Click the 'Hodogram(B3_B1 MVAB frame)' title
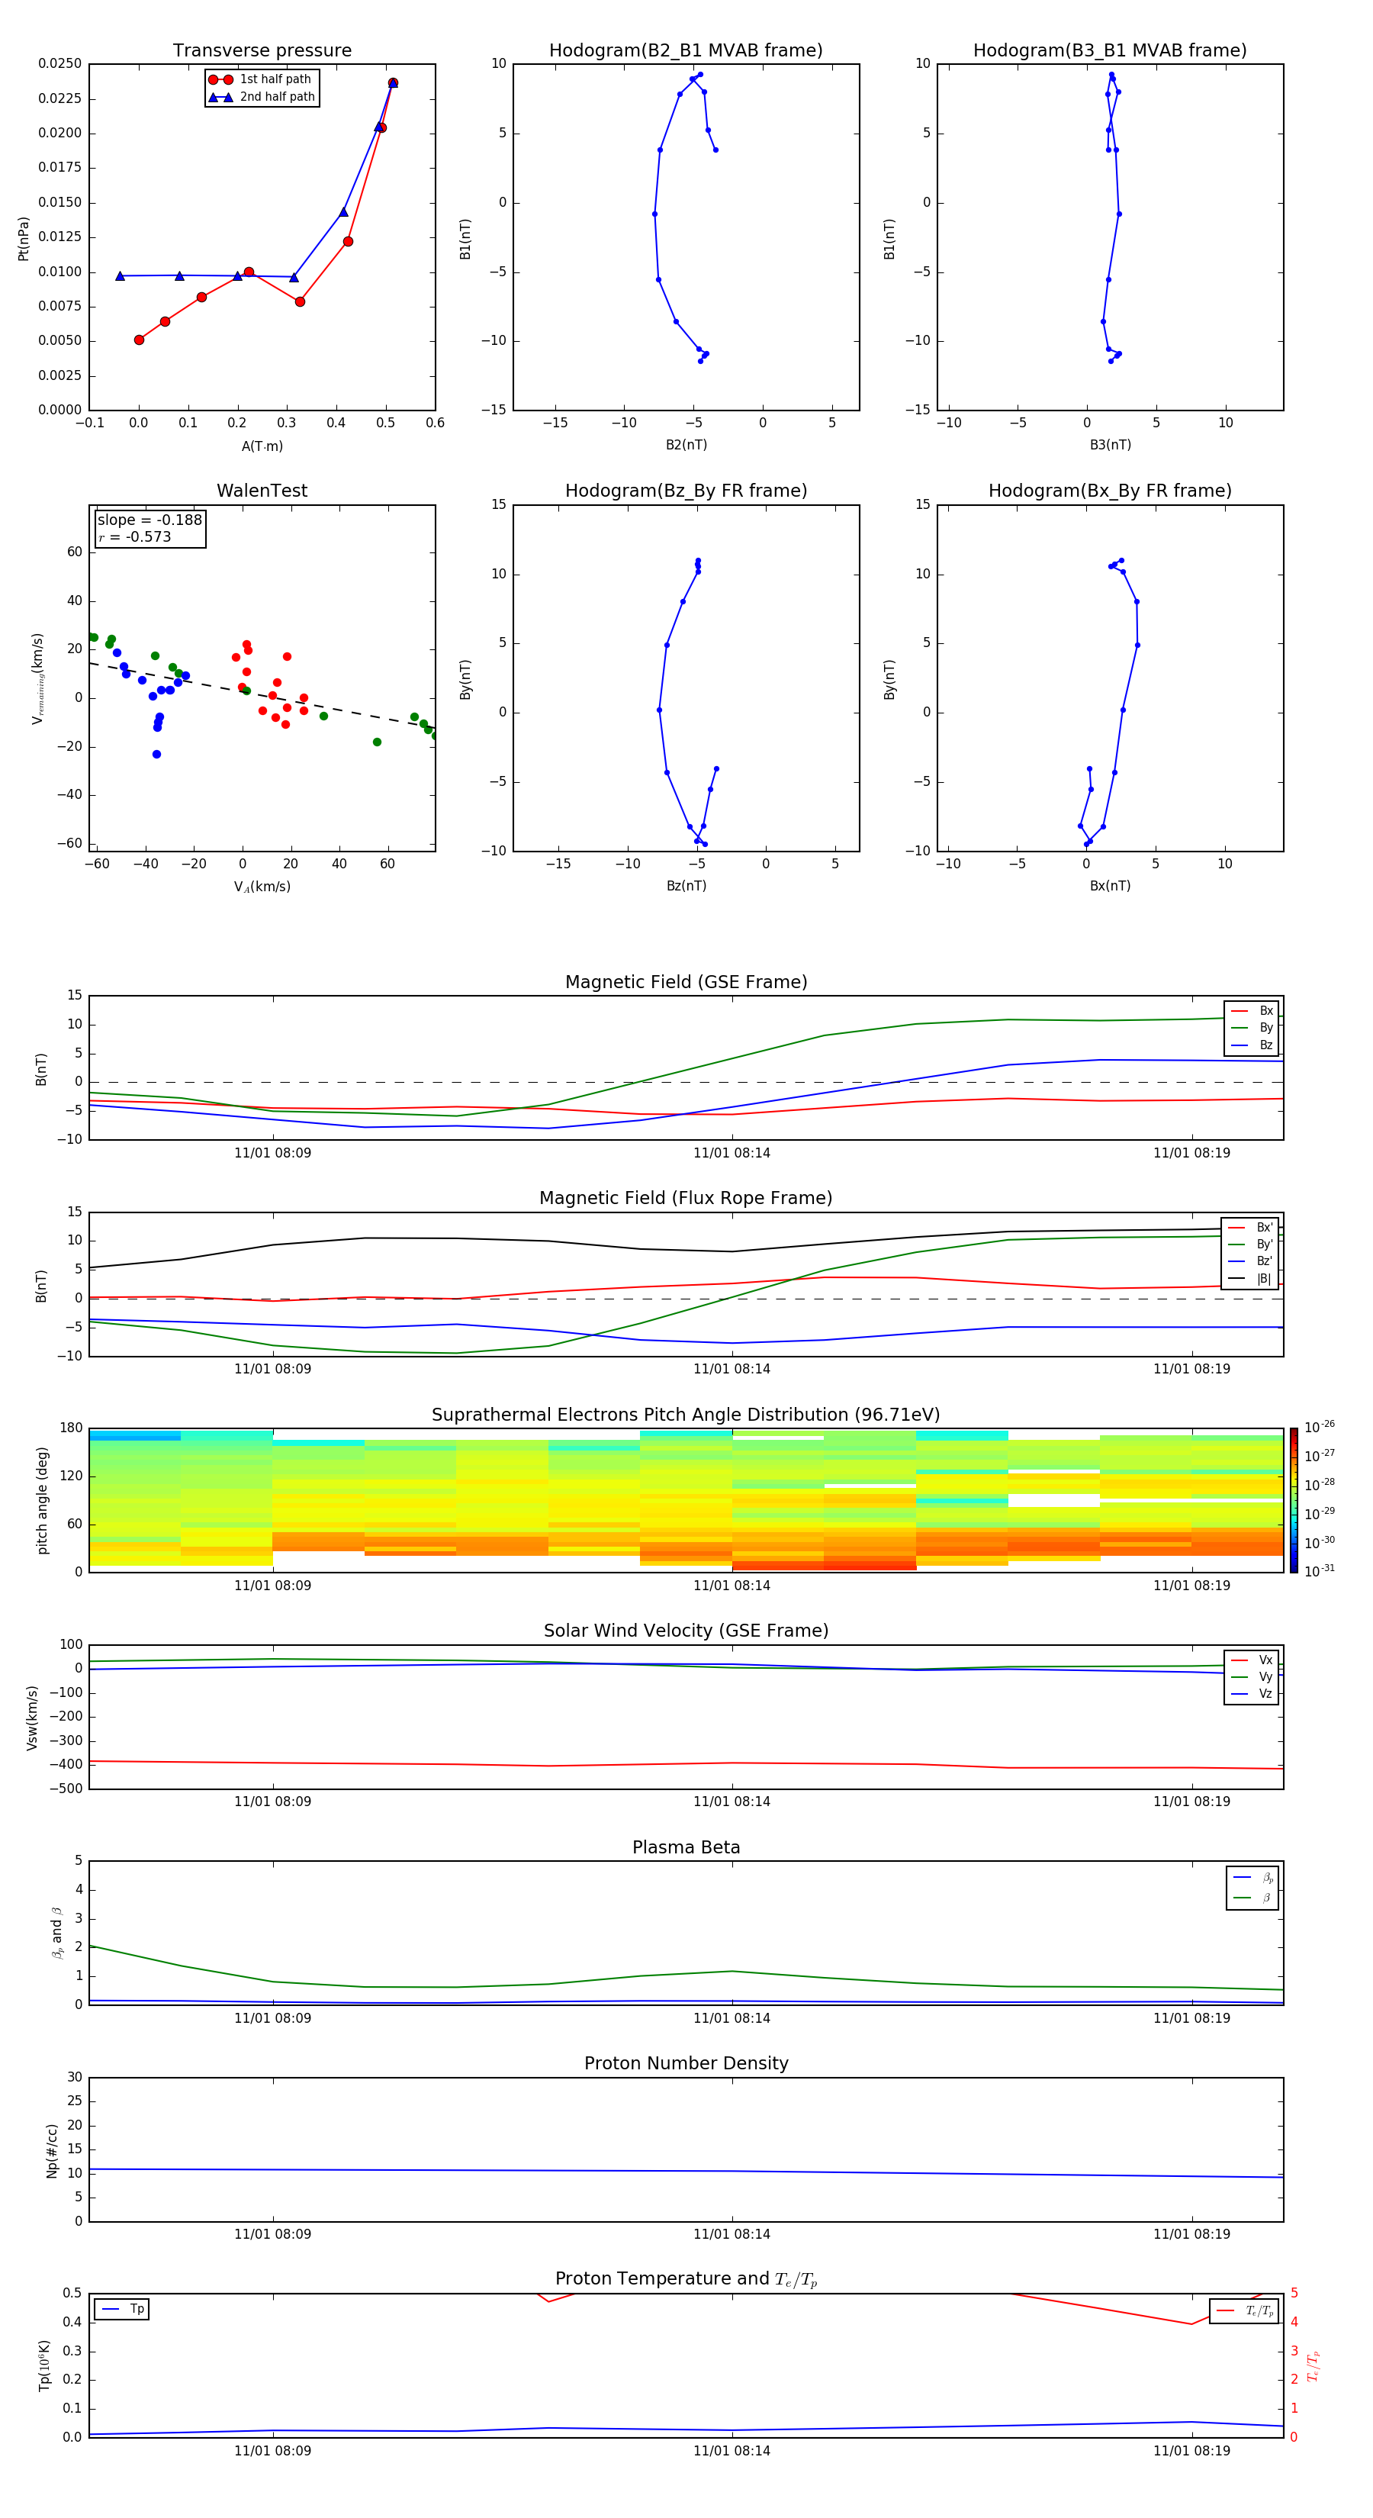 [x=1110, y=51]
